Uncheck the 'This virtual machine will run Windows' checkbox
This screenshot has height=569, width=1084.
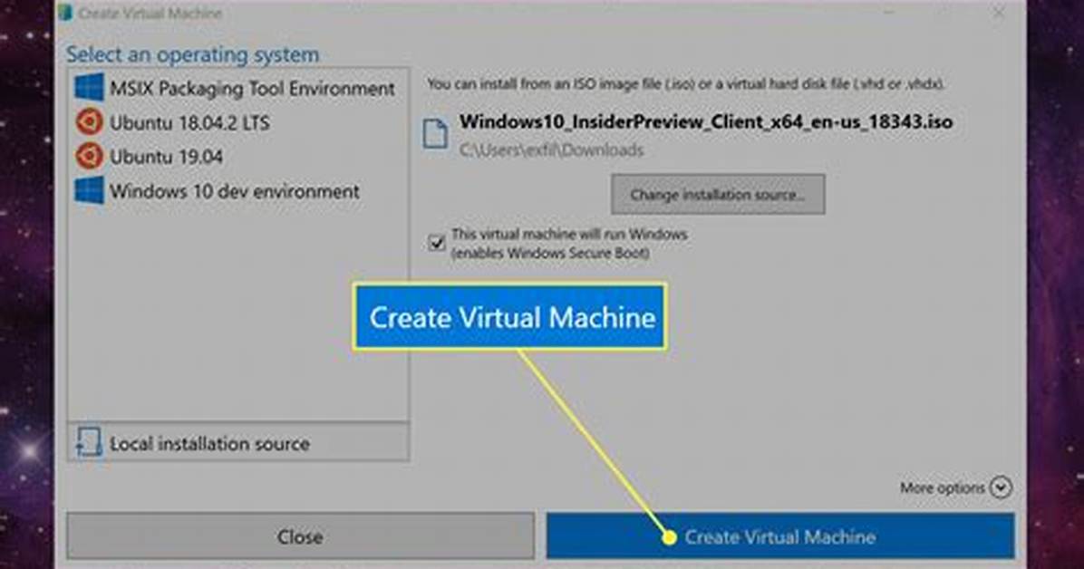(436, 244)
